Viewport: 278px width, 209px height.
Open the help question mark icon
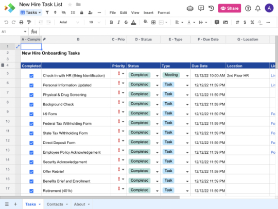[x=248, y=8]
